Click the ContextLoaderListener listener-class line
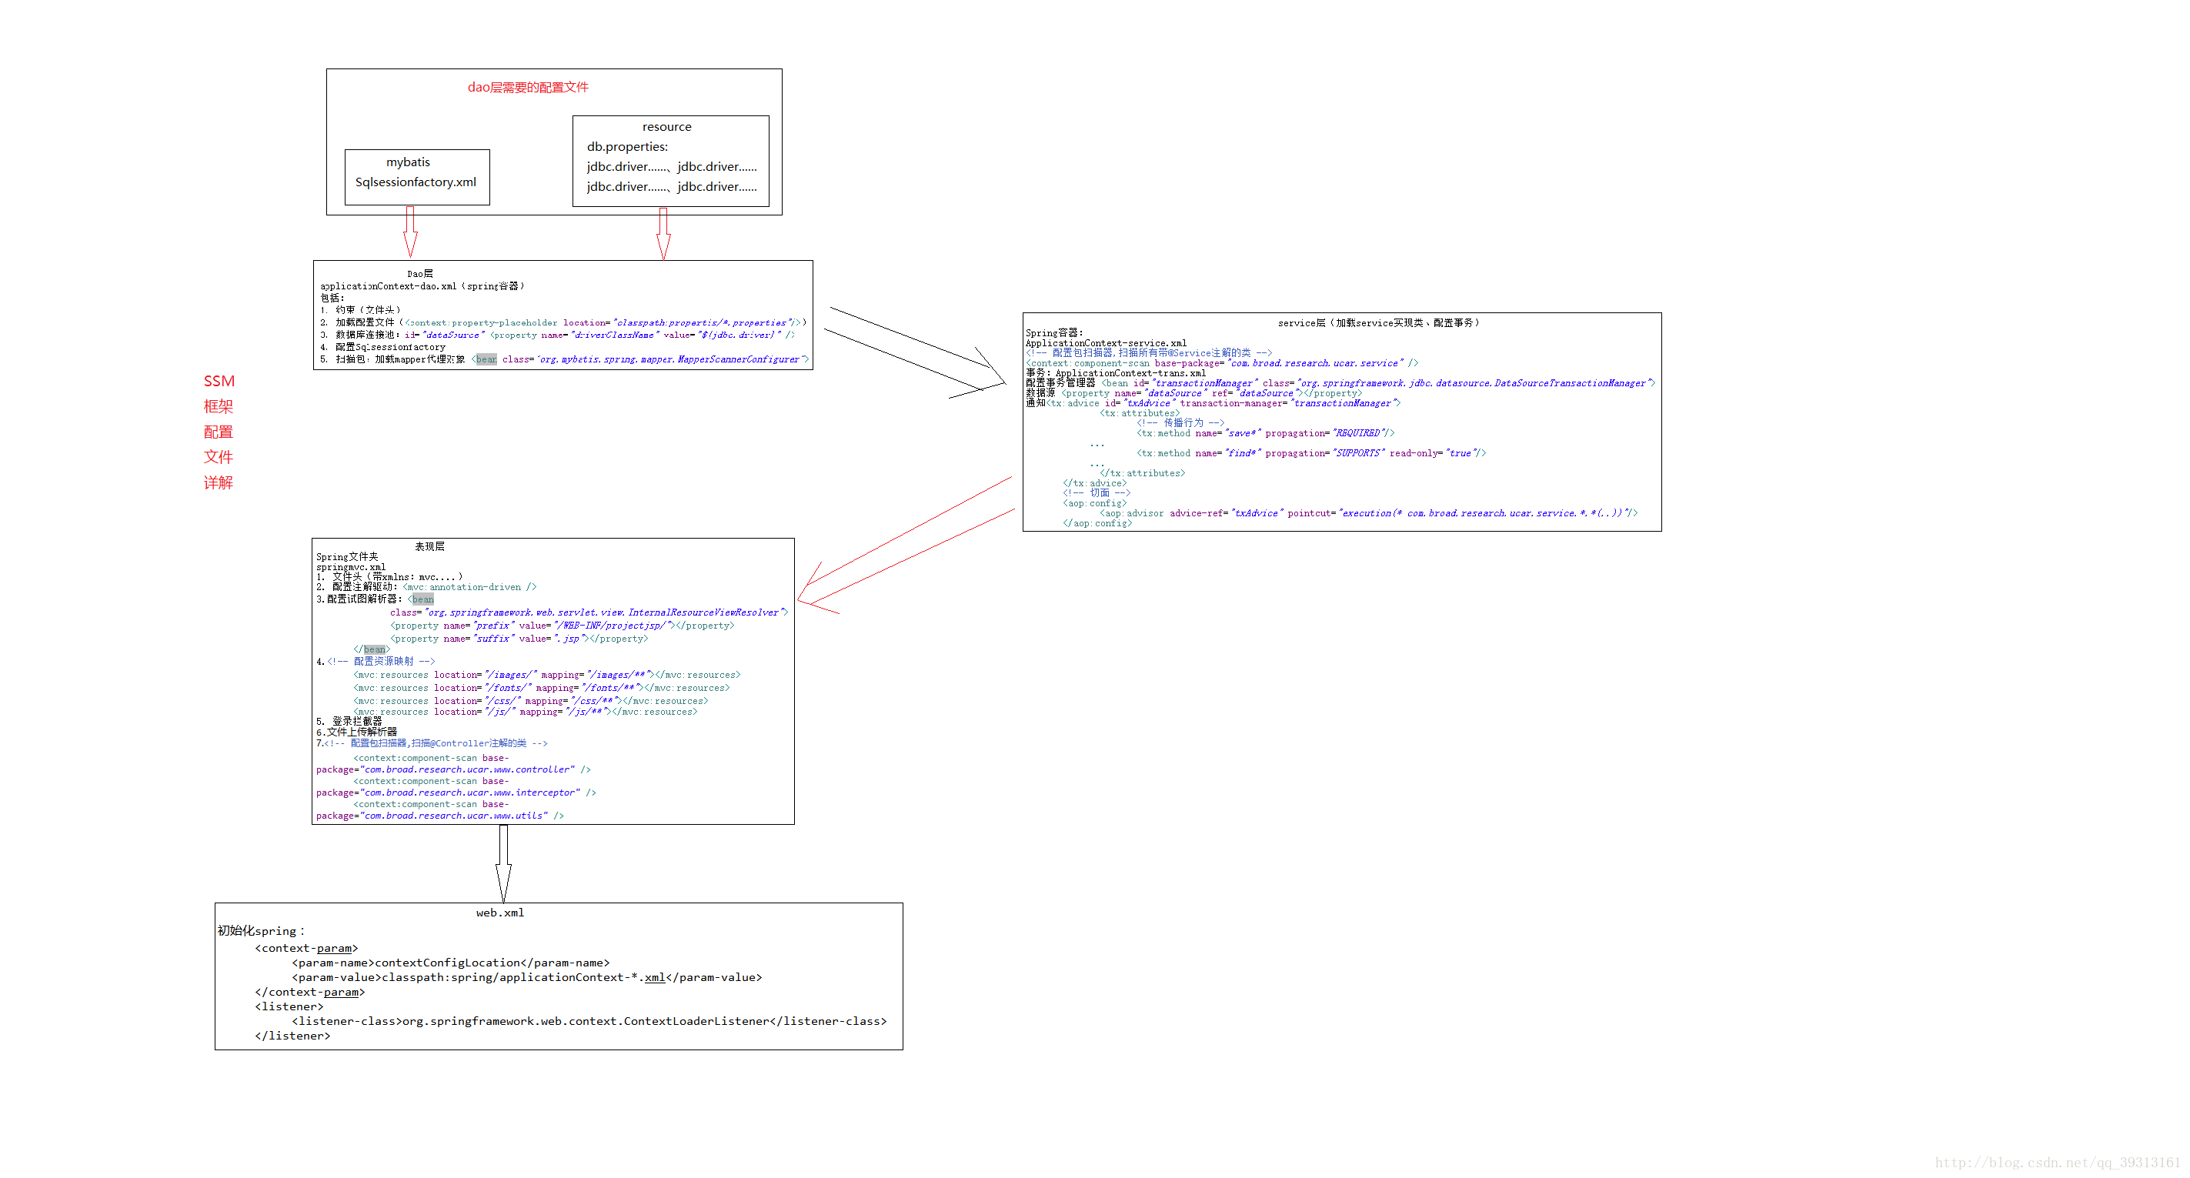 coord(589,1021)
